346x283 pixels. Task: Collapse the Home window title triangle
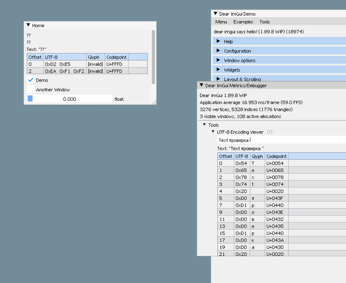coord(28,25)
